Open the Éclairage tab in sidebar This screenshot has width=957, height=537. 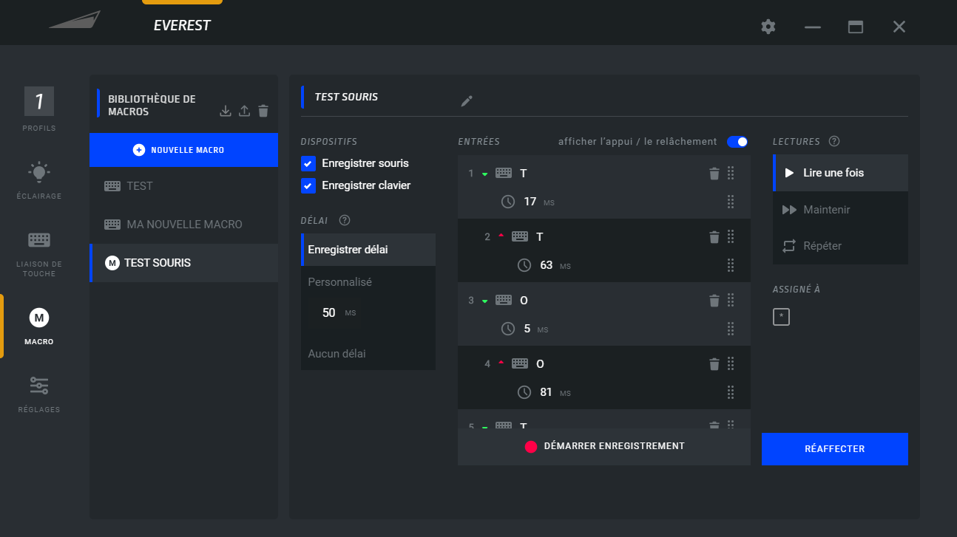[39, 179]
